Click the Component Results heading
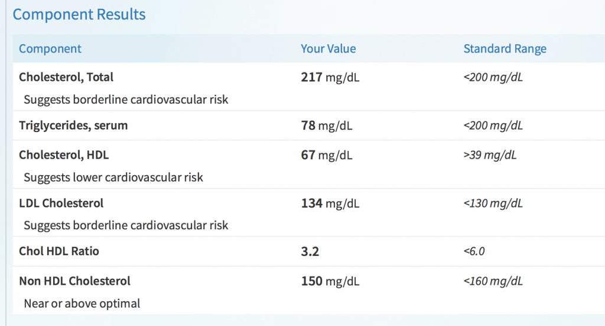Image resolution: width=605 pixels, height=326 pixels. (79, 14)
